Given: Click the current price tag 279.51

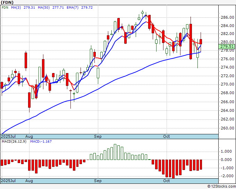Looking at the screenshot, I should (227, 46).
